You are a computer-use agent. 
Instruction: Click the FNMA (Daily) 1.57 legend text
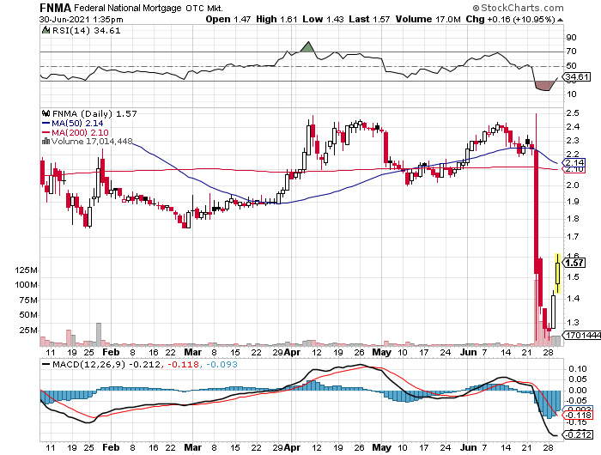click(94, 113)
